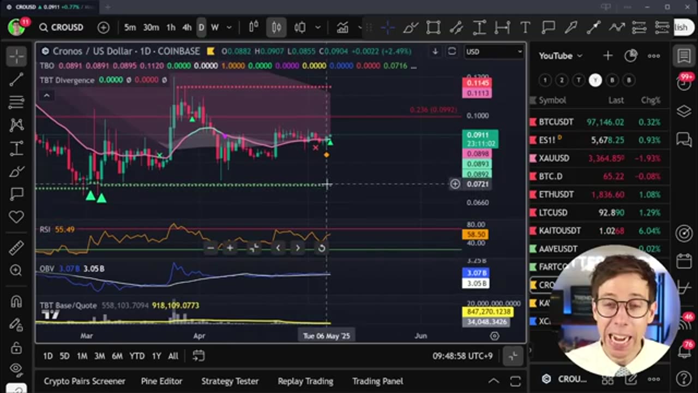Select the BTCUSDT watchlist row
The image size is (698, 393).
[x=599, y=122]
